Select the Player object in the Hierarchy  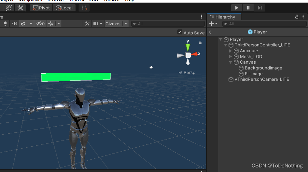click(236, 40)
